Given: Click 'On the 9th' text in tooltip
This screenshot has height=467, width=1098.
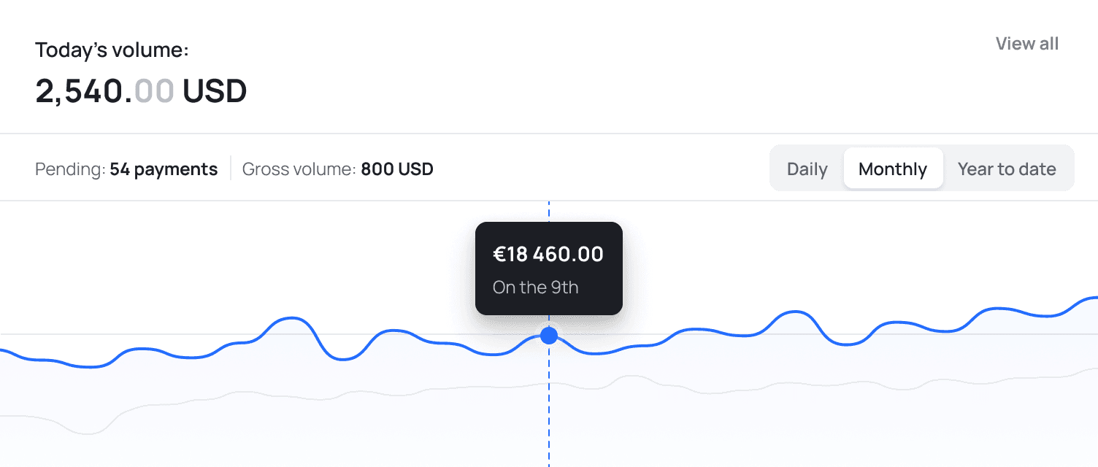Looking at the screenshot, I should (x=536, y=287).
